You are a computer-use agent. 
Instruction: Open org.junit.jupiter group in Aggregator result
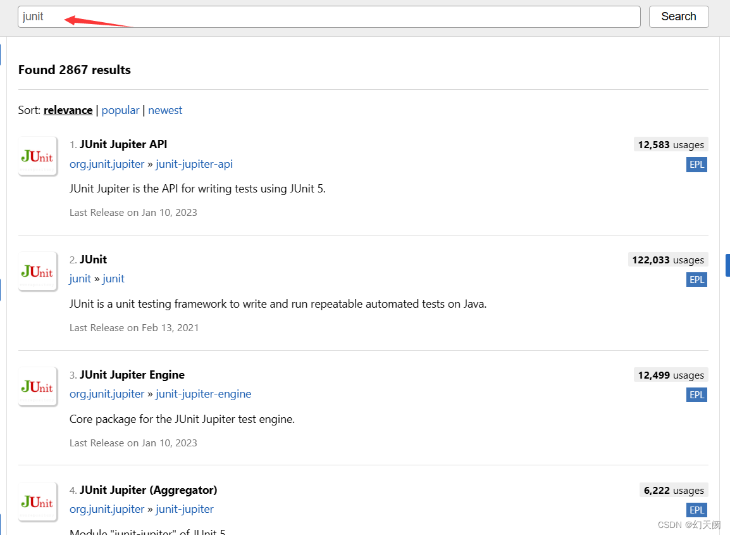coord(107,509)
